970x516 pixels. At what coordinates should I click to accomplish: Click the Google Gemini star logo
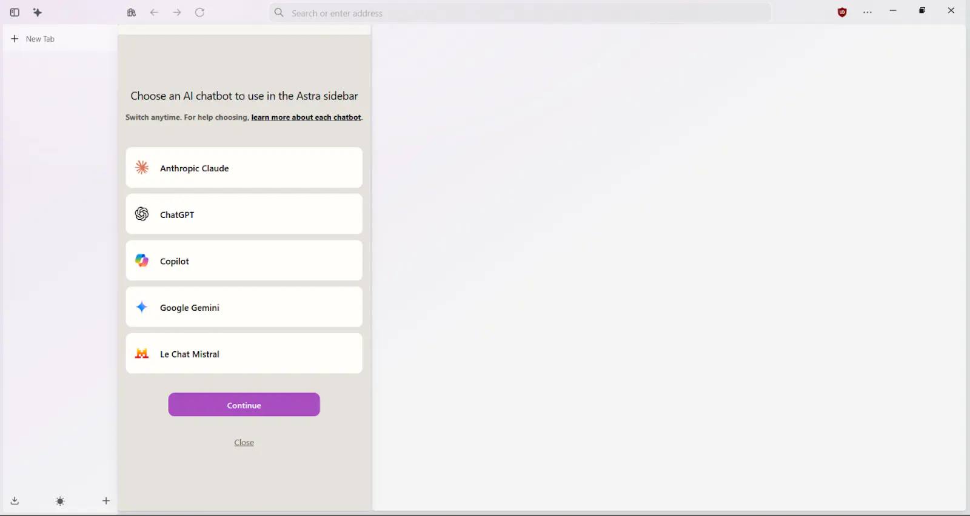click(142, 307)
